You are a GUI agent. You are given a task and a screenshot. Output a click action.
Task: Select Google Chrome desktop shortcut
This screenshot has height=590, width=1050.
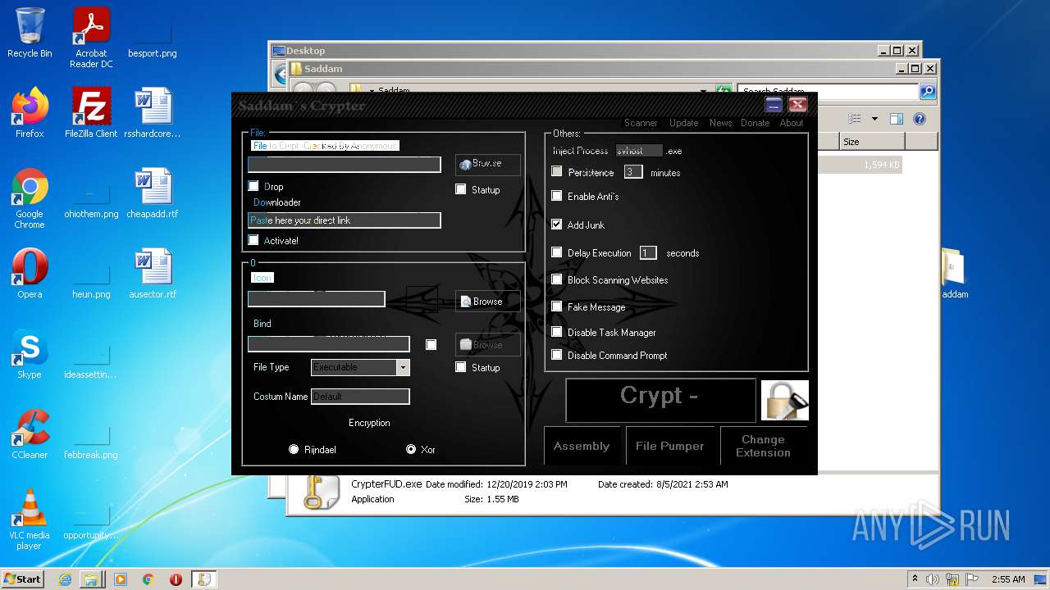(x=30, y=199)
